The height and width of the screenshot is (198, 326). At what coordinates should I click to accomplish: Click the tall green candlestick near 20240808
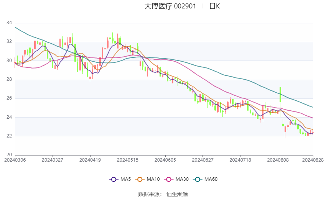coord(280,95)
